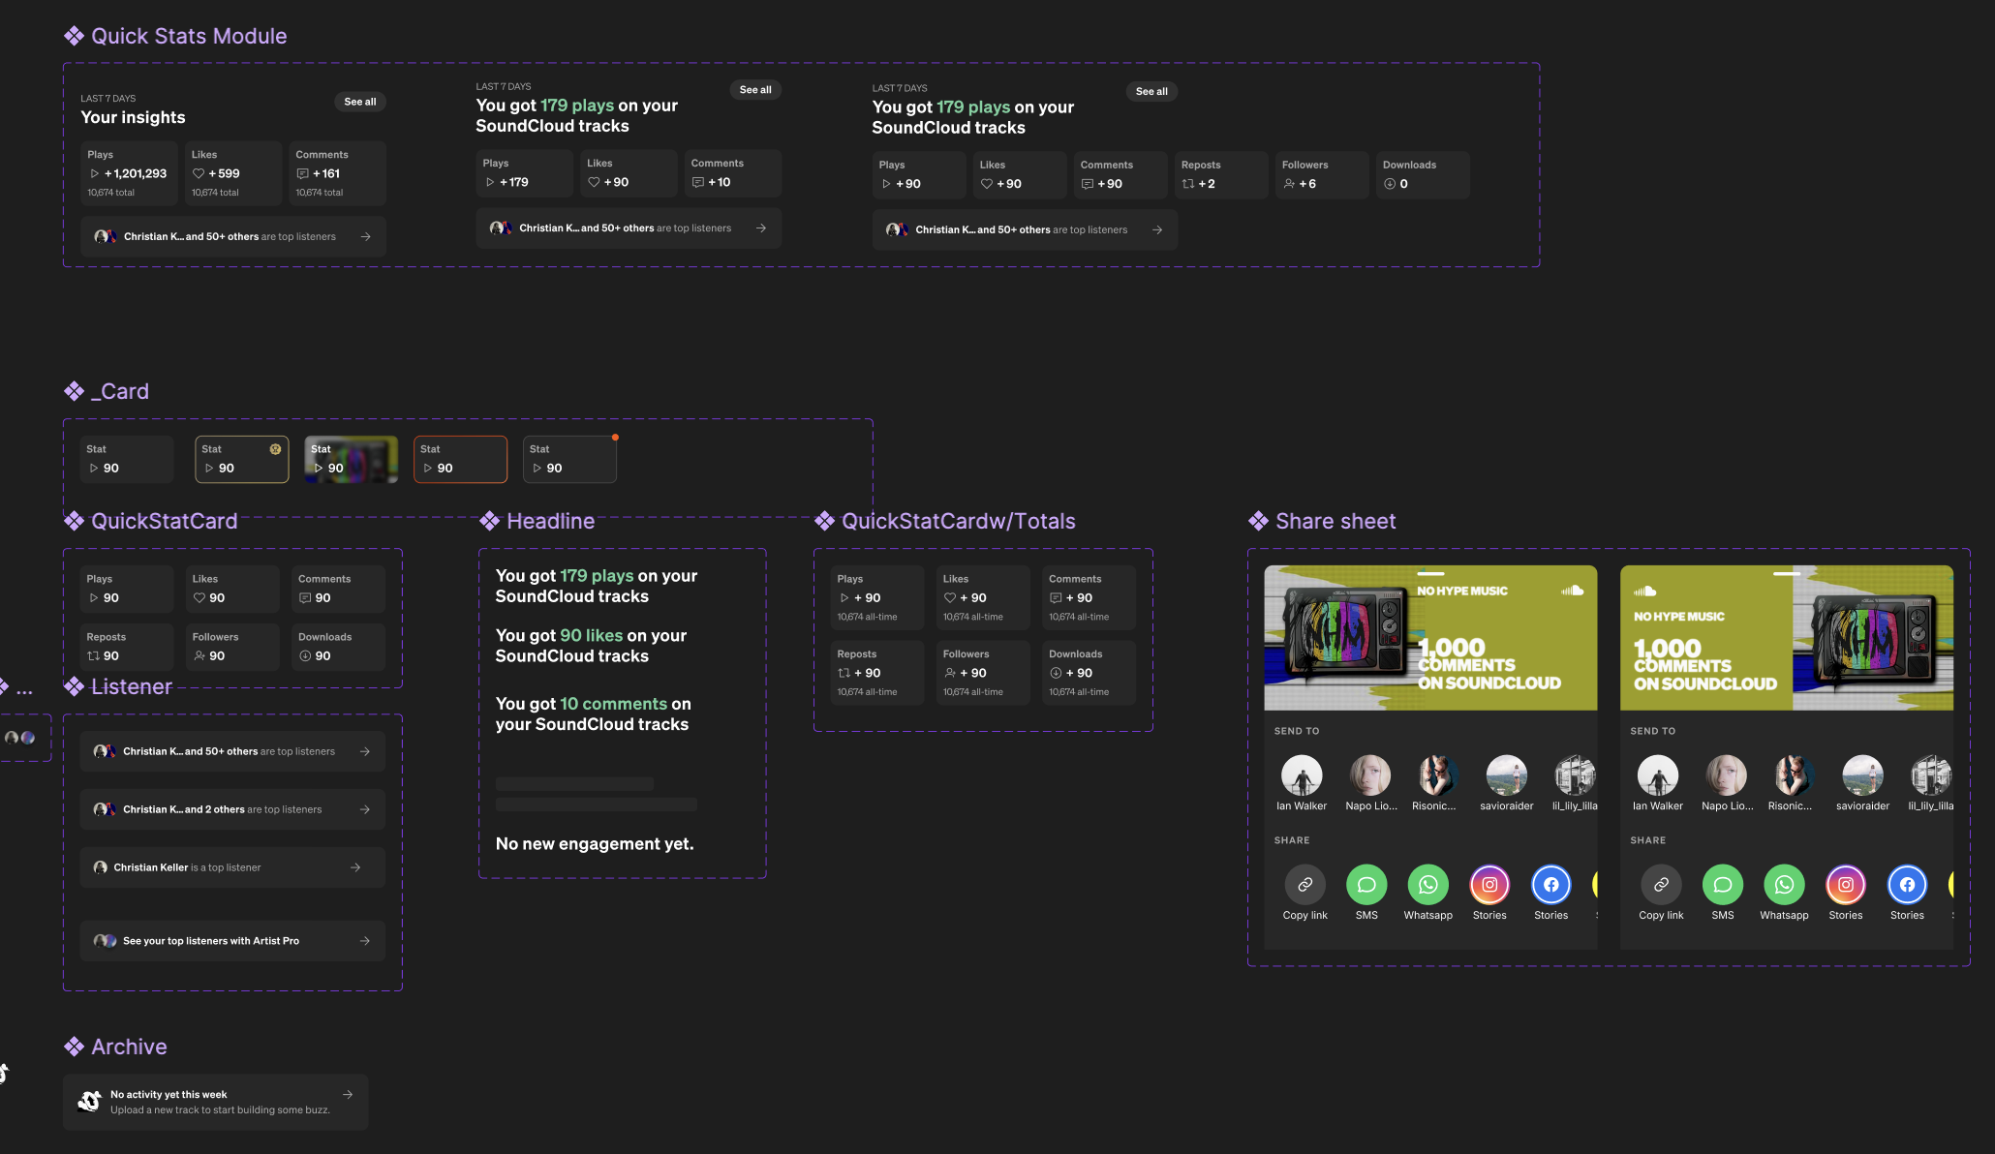This screenshot has height=1154, width=1995.
Task: Select the Followers +6 stat card
Action: pyautogui.click(x=1321, y=175)
